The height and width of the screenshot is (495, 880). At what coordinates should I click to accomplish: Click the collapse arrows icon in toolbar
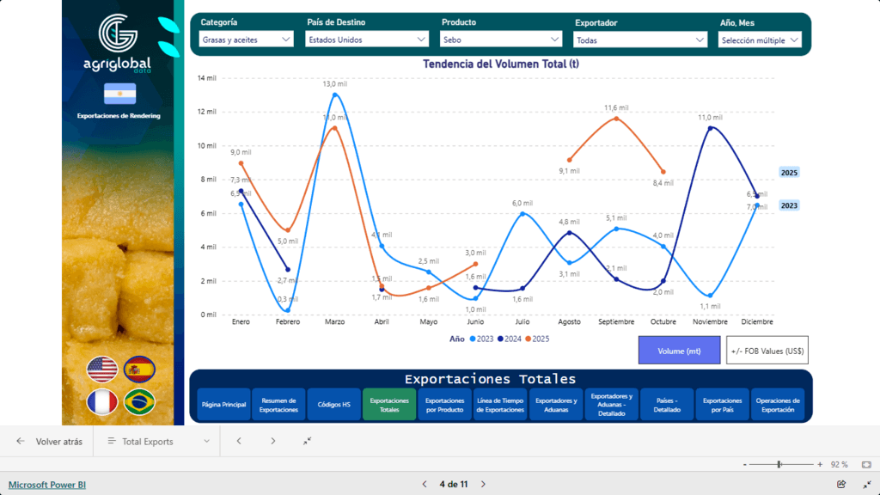click(308, 441)
